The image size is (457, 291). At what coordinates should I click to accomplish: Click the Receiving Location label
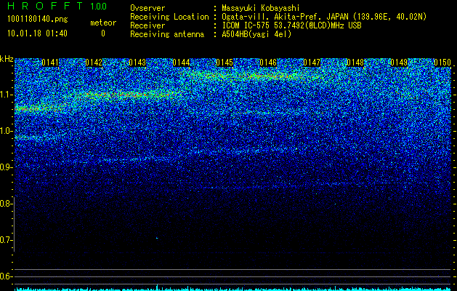169,17
